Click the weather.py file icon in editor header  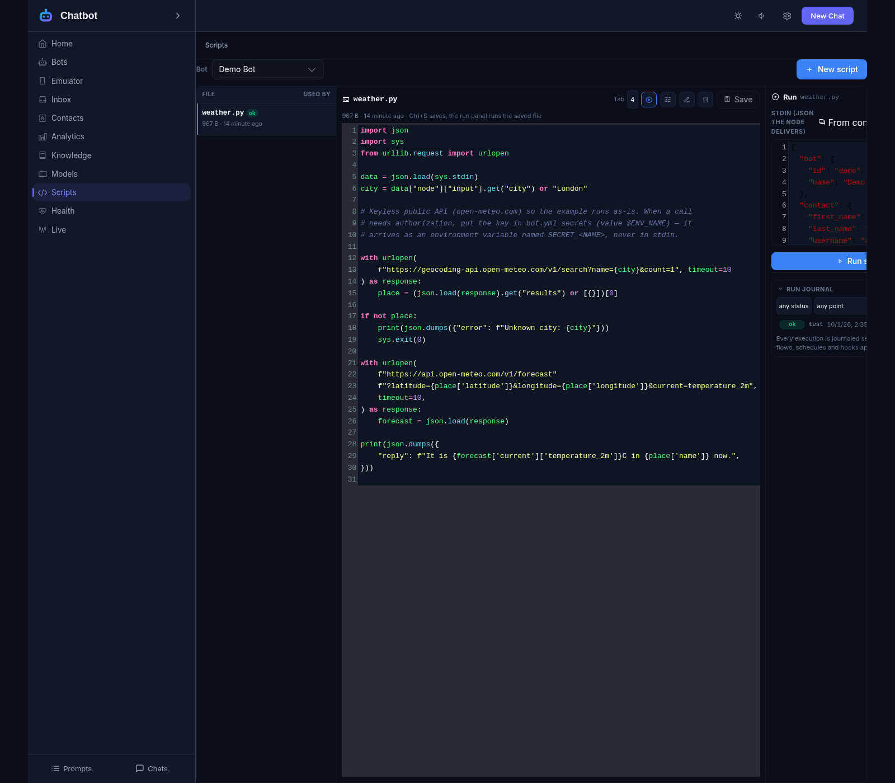pos(346,100)
